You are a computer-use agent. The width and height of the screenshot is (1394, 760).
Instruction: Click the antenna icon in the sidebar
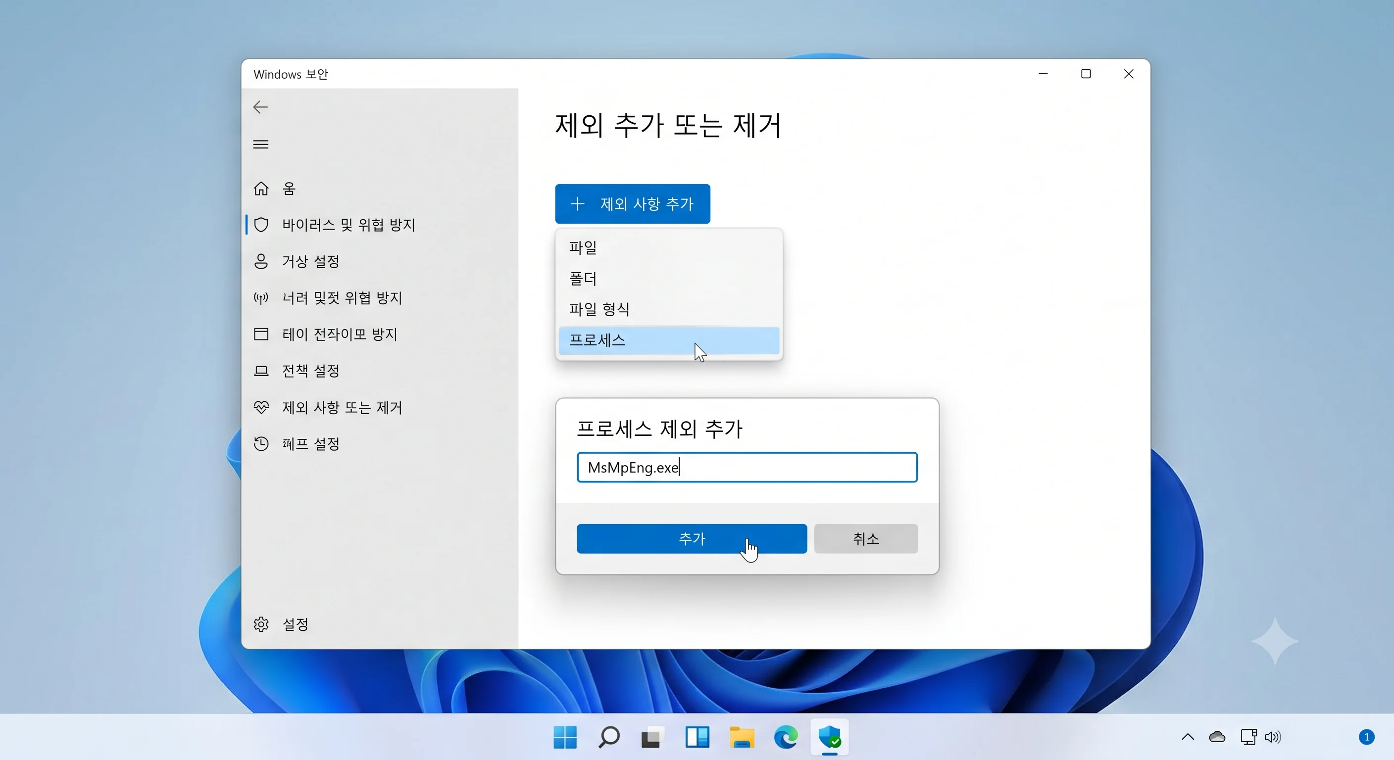[261, 298]
